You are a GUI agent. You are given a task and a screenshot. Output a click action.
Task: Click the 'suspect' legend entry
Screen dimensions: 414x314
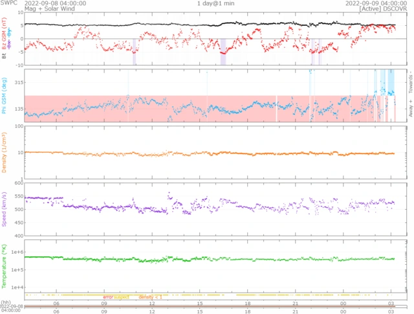tap(122, 297)
